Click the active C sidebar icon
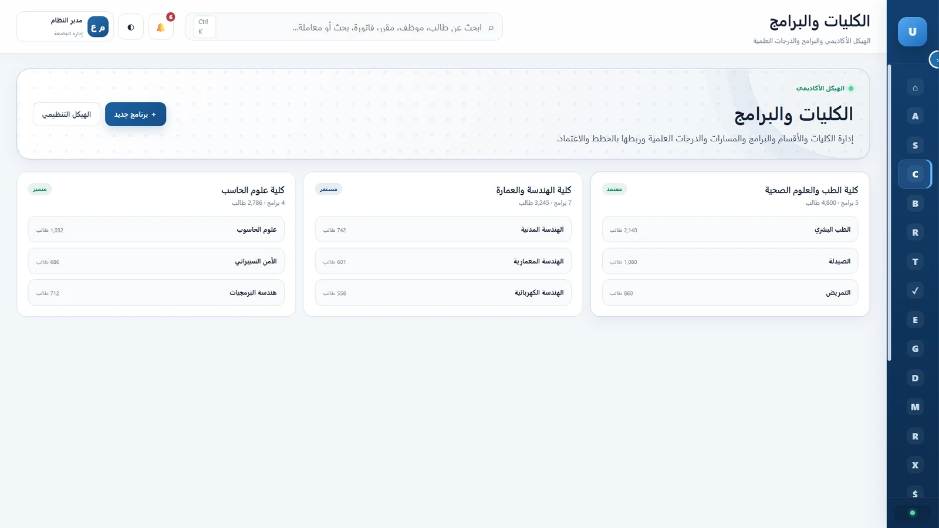939x528 pixels. coord(915,174)
